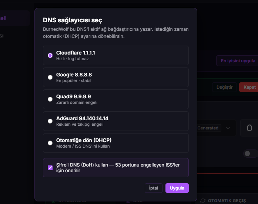Click the Uygula button
The height and width of the screenshot is (204, 258).
(x=177, y=188)
